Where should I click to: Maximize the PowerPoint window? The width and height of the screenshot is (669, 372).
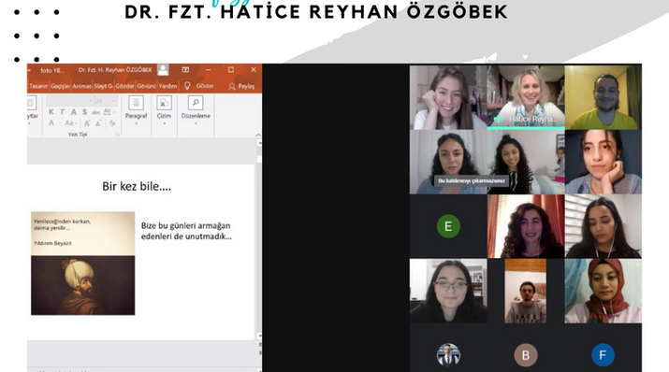coord(231,70)
